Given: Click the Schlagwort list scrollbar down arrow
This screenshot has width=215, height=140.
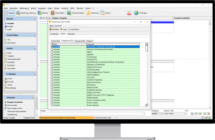Looking at the screenshot, I should pos(146,106).
